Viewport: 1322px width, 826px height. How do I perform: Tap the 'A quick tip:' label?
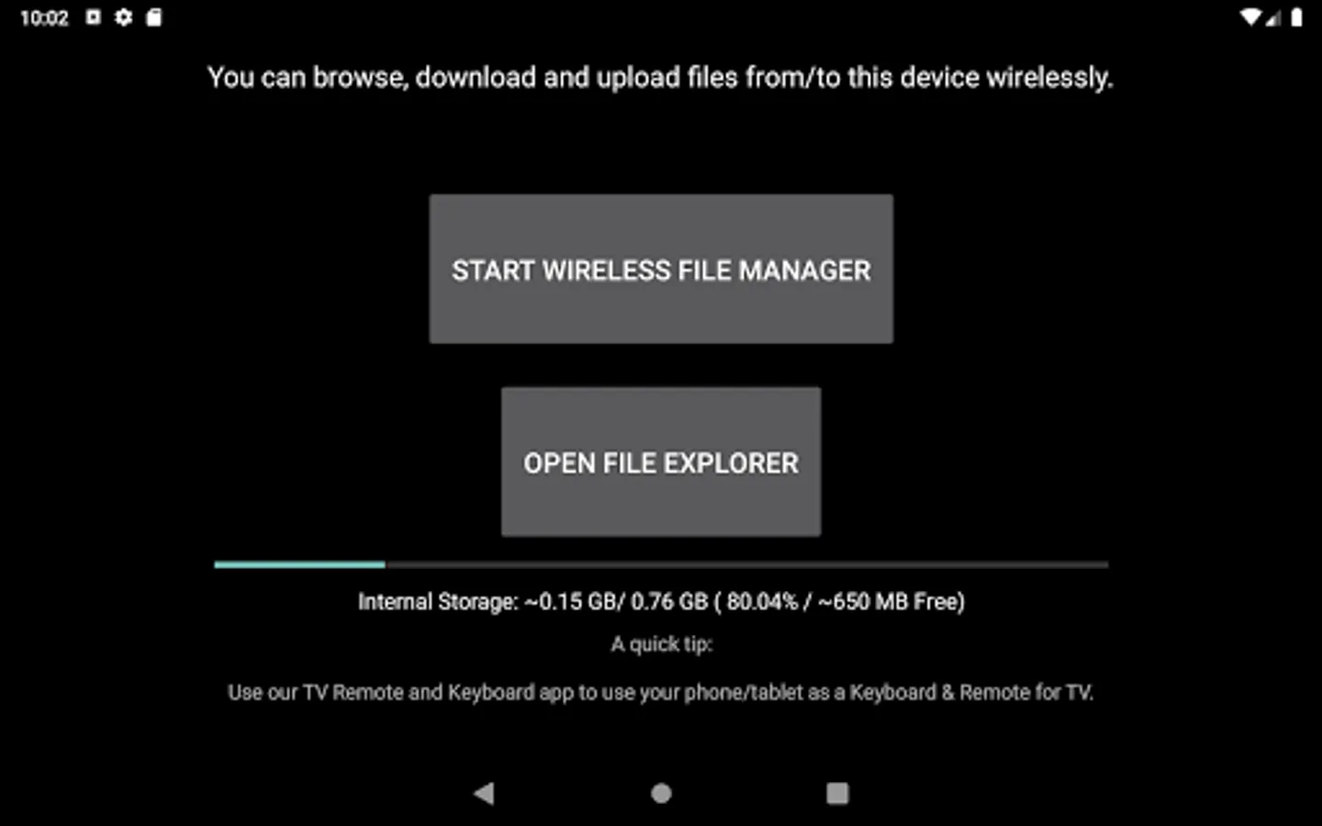[x=661, y=644]
